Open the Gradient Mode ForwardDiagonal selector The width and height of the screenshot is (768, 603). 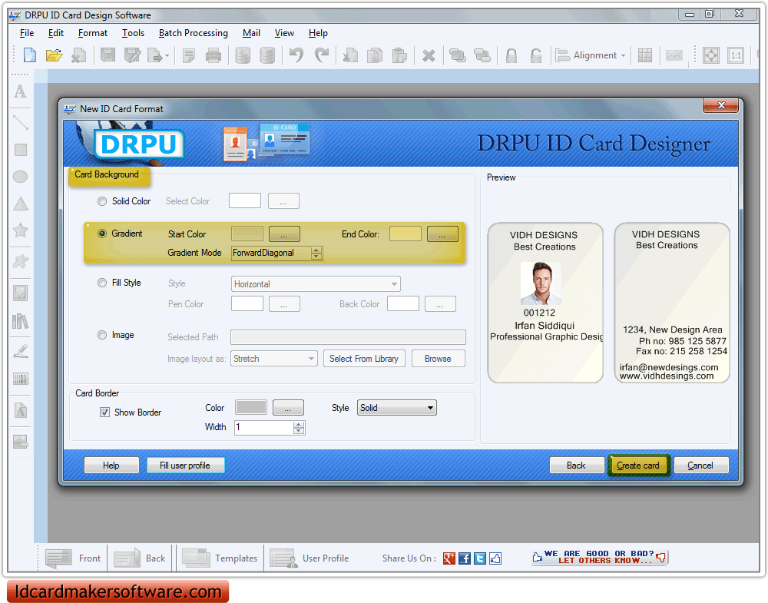pyautogui.click(x=276, y=253)
